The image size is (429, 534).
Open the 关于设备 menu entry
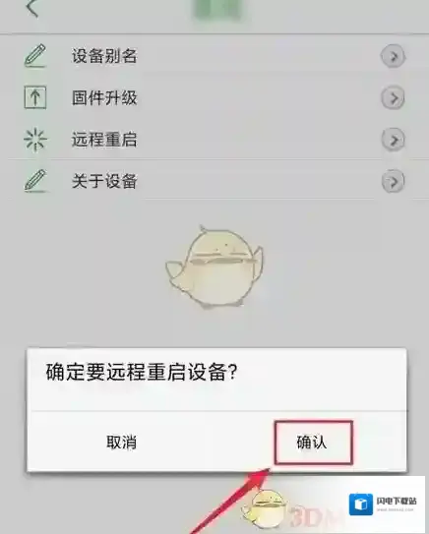tap(214, 180)
